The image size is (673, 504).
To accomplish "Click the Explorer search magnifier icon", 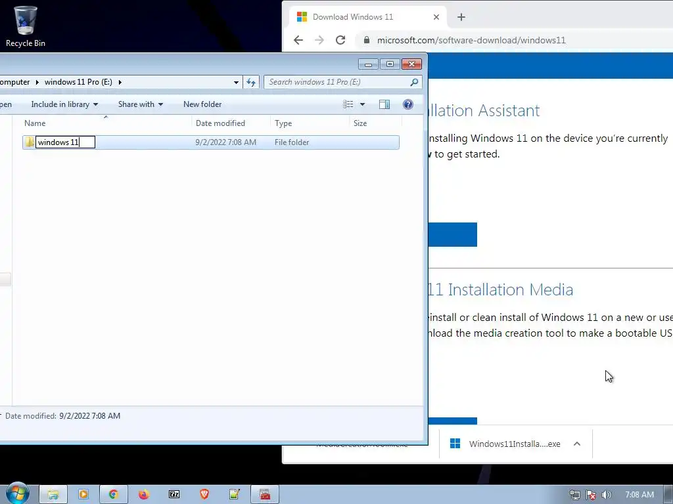I will 414,82.
